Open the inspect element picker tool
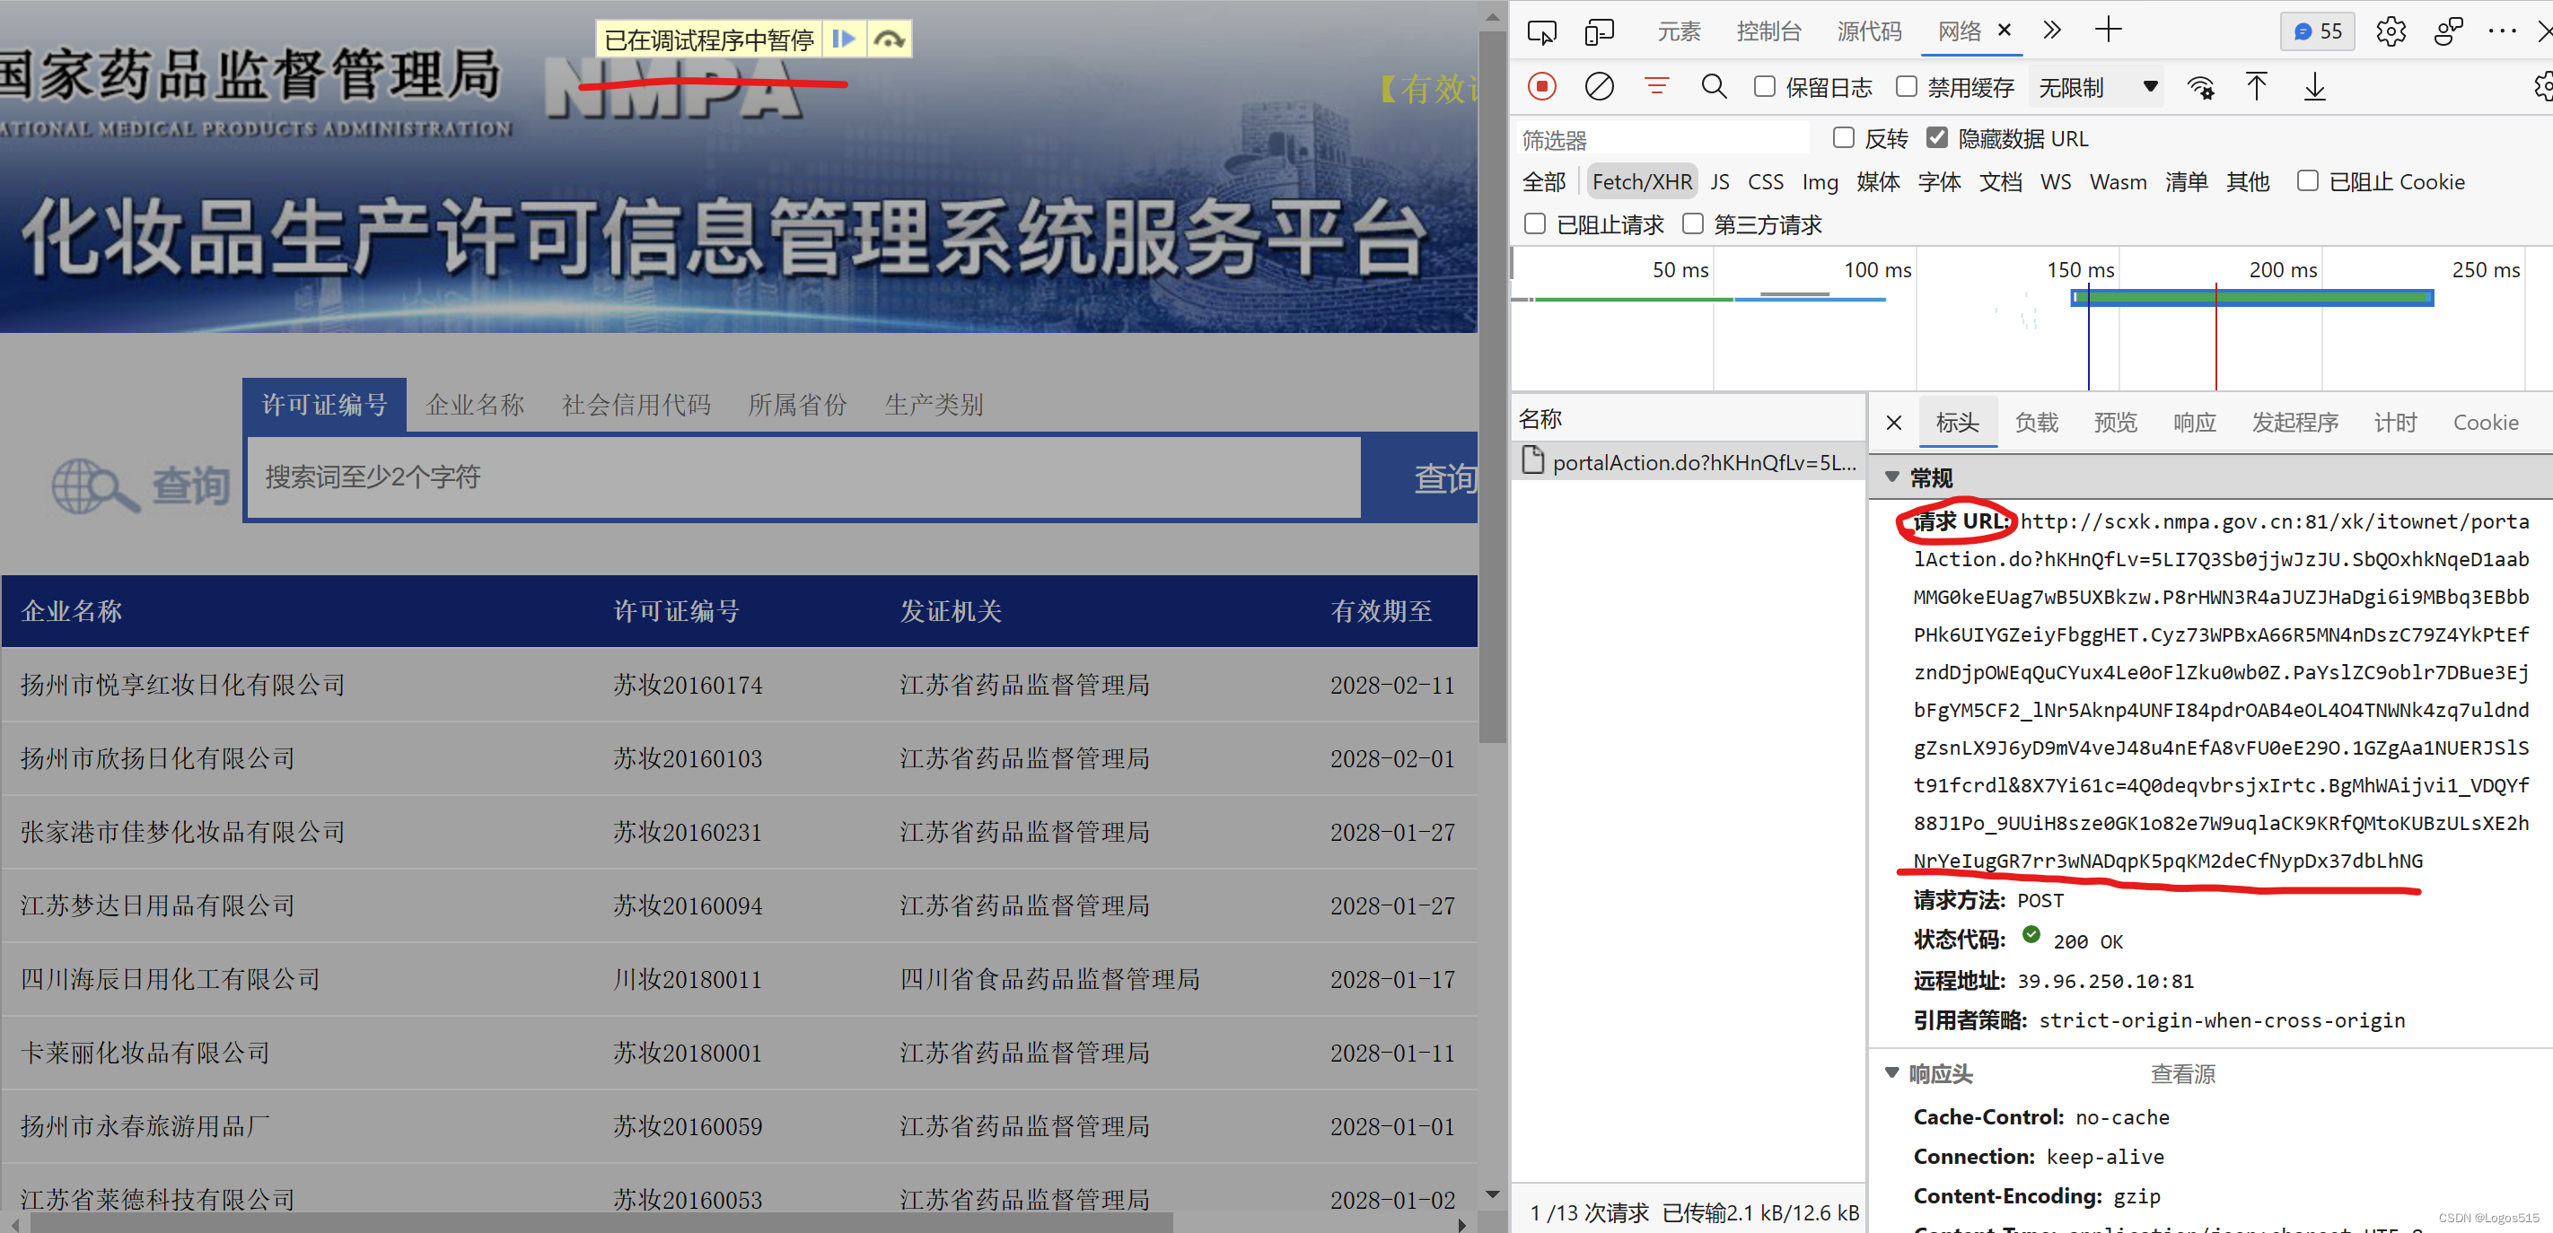Viewport: 2553px width, 1233px height. point(1541,31)
